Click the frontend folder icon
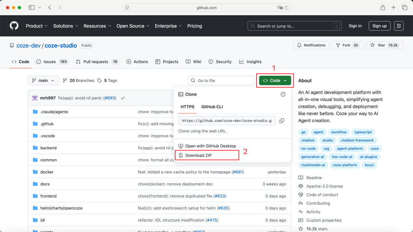This screenshot has height=232, width=413. [x=35, y=196]
